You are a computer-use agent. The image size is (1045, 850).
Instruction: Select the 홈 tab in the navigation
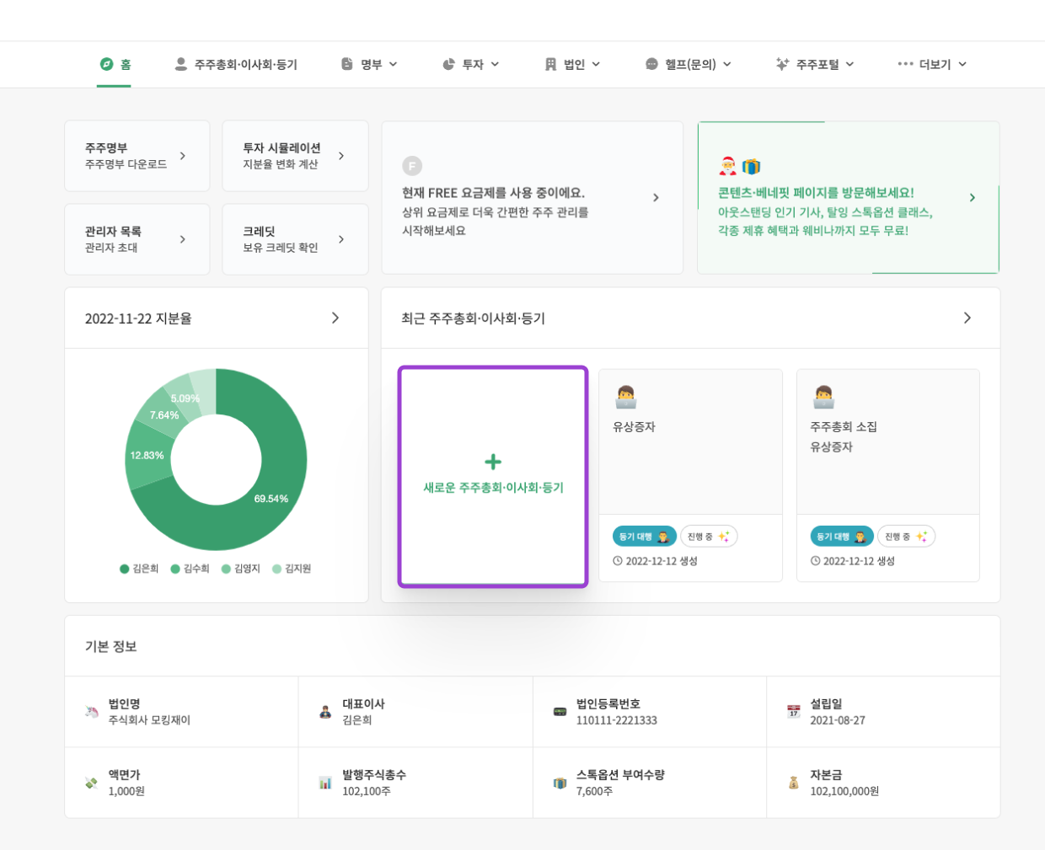[x=114, y=61]
